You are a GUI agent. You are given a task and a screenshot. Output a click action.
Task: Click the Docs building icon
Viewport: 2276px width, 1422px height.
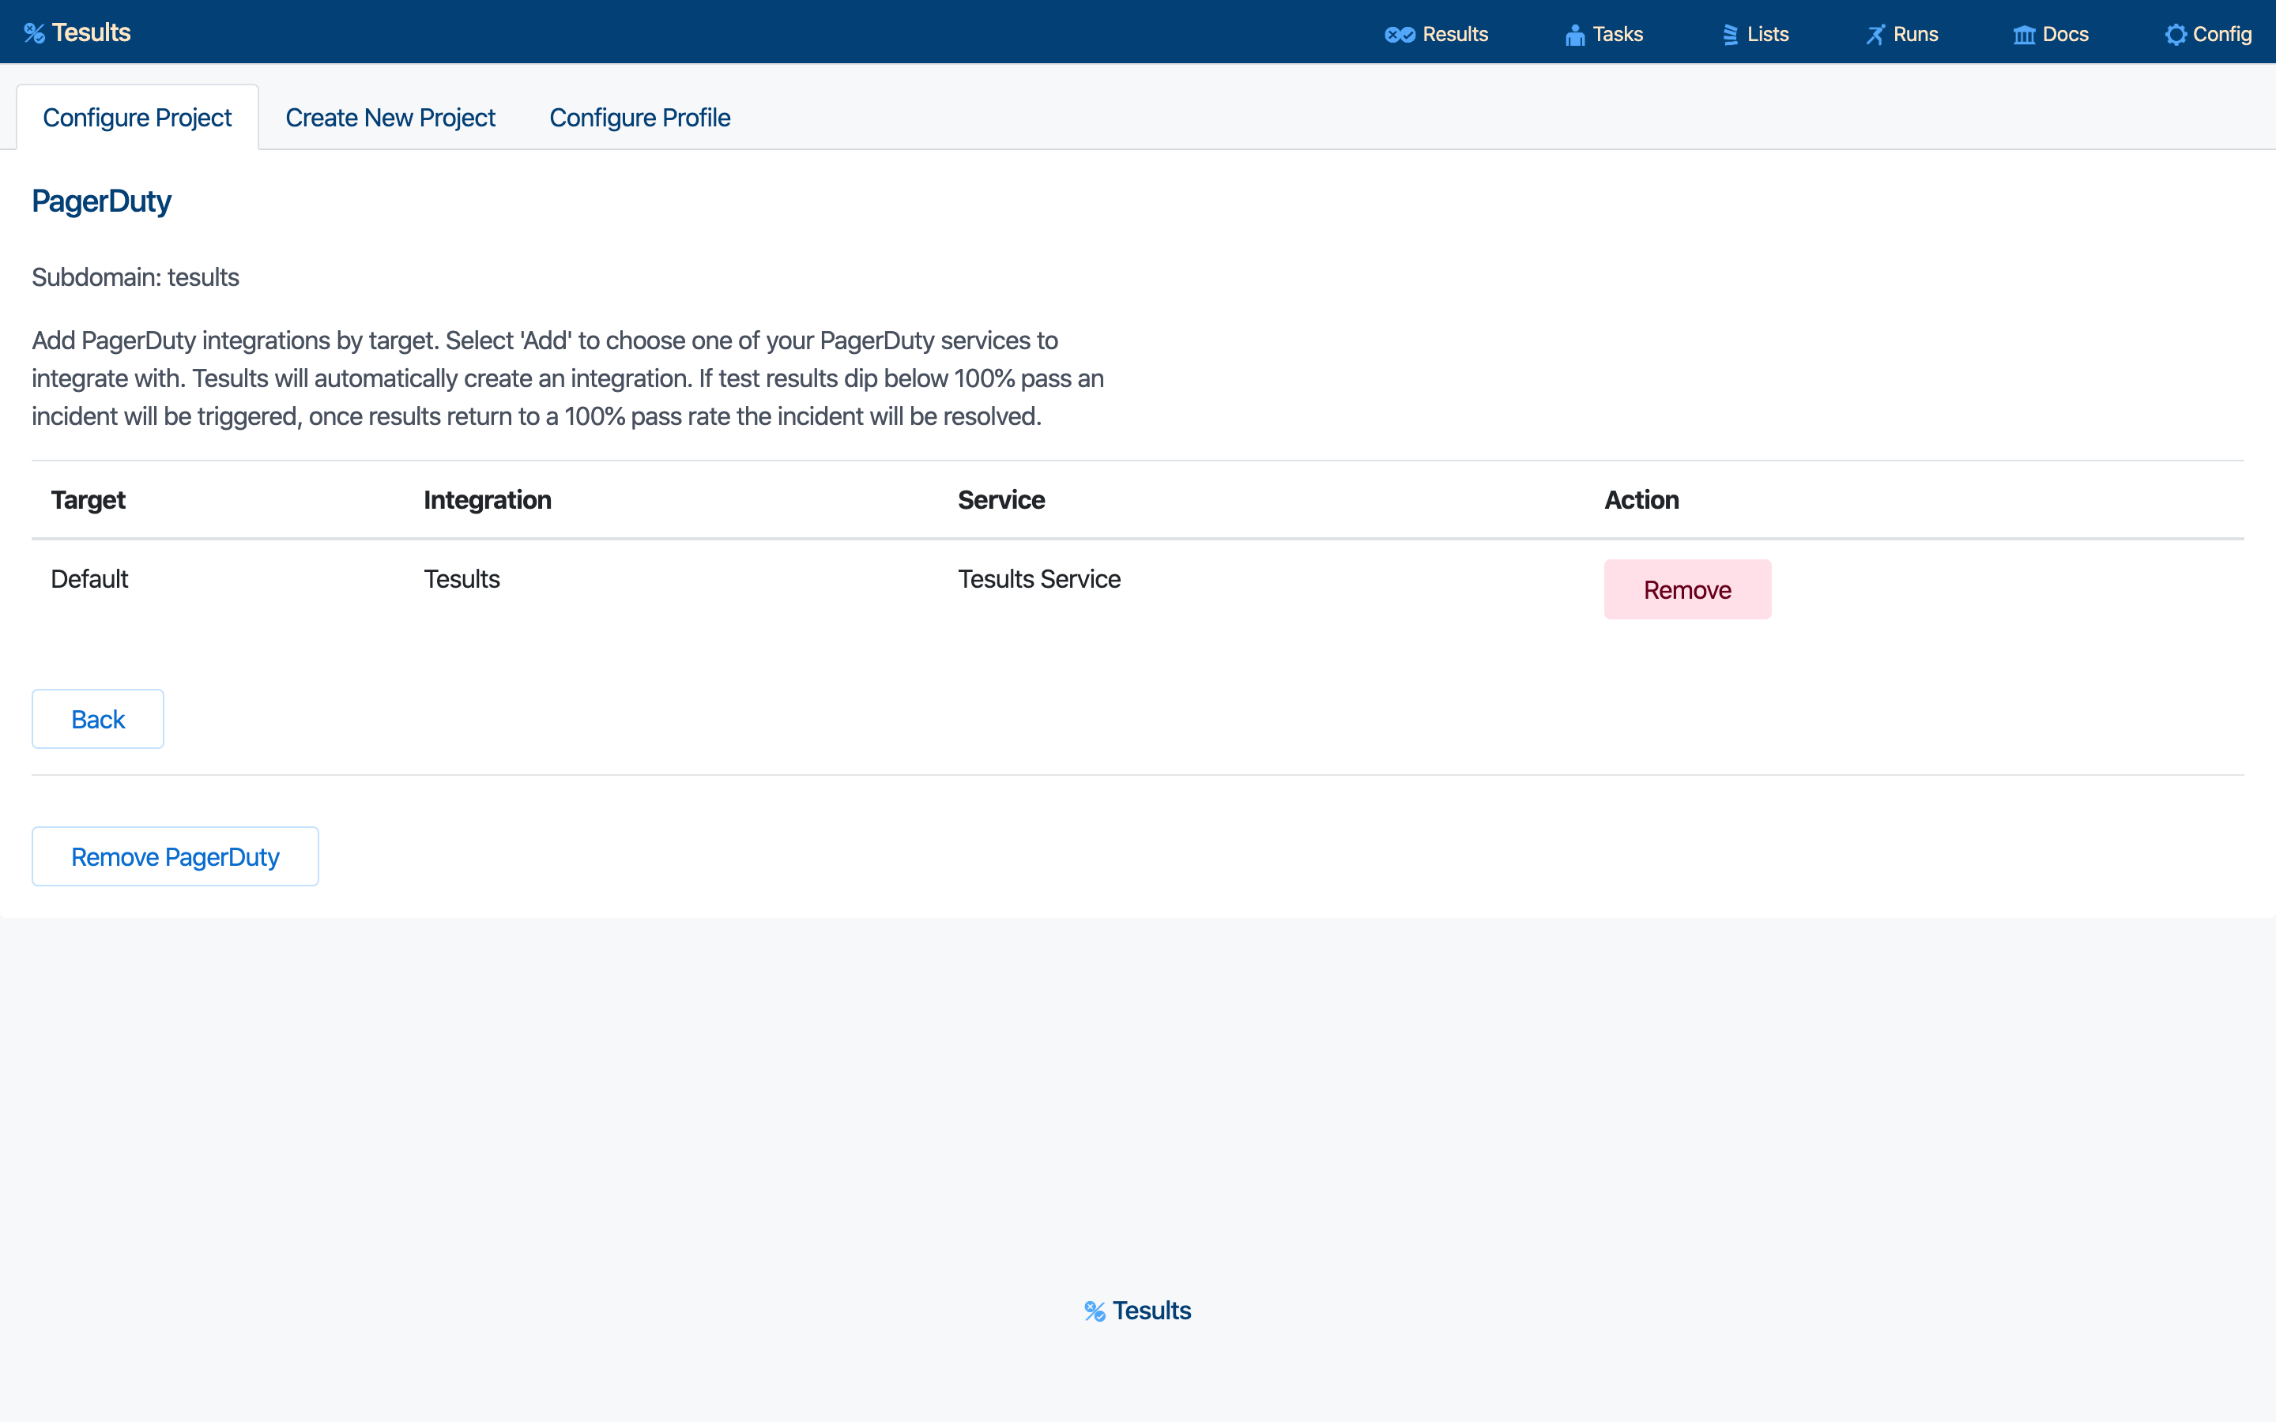coord(2024,35)
